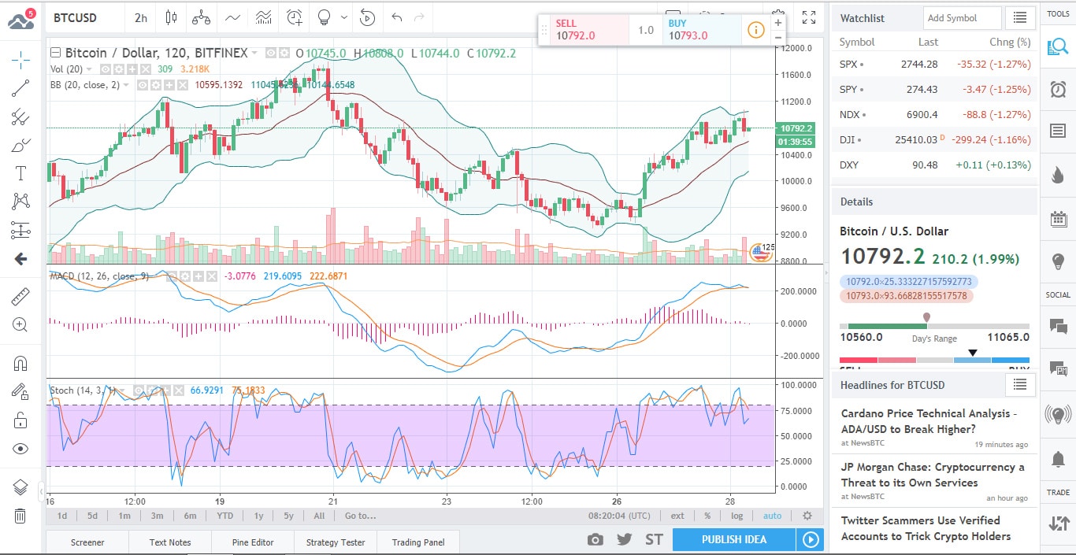Select the text annotation tool

point(20,173)
